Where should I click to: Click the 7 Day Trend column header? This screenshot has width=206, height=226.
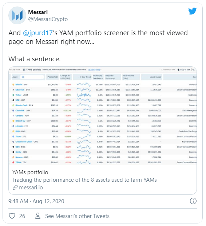tap(82, 77)
